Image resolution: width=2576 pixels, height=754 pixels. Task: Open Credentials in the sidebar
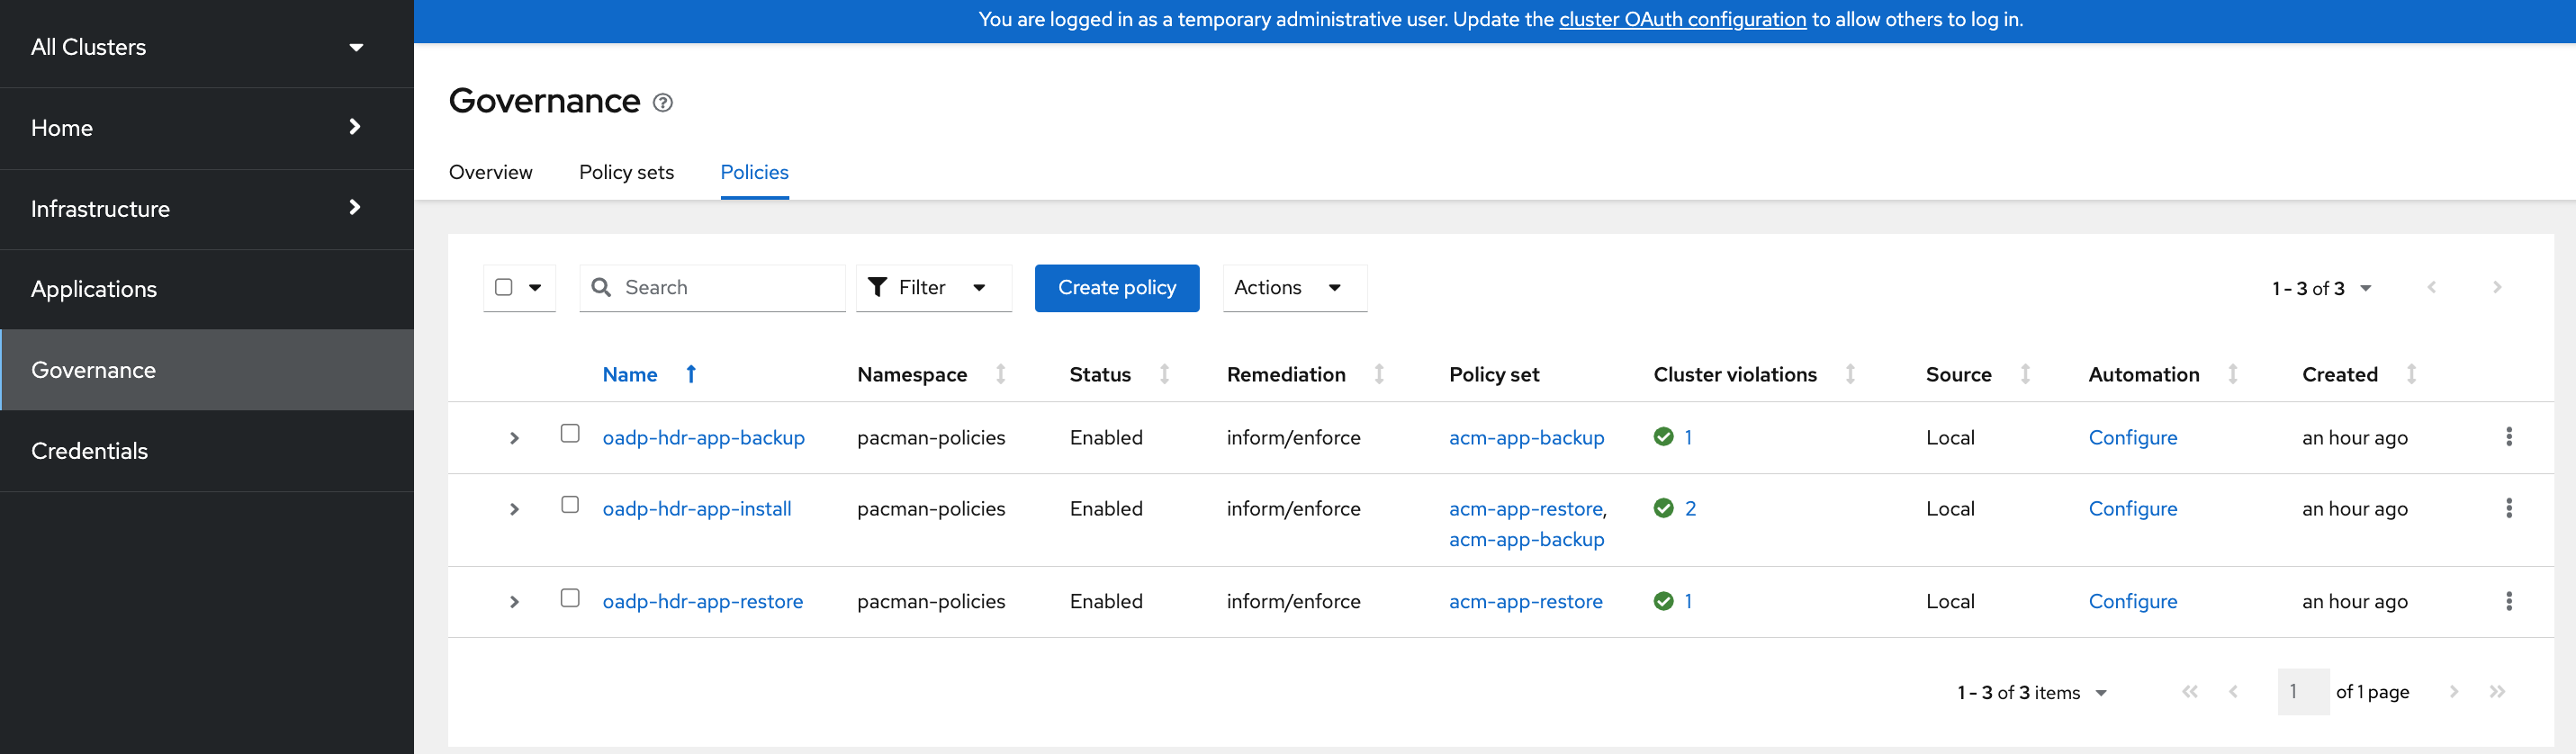pos(90,451)
